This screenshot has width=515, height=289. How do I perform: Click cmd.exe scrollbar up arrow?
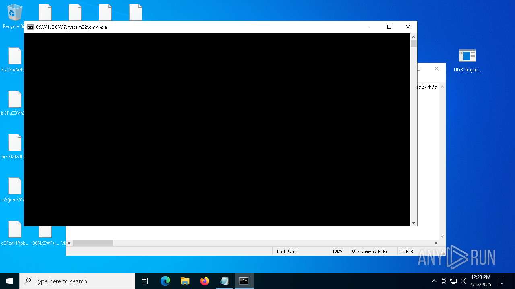tap(414, 37)
